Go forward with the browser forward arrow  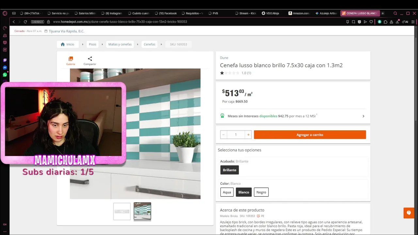click(19, 22)
